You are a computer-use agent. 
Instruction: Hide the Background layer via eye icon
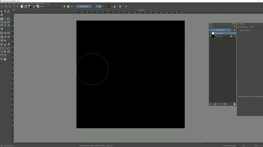tap(210, 36)
